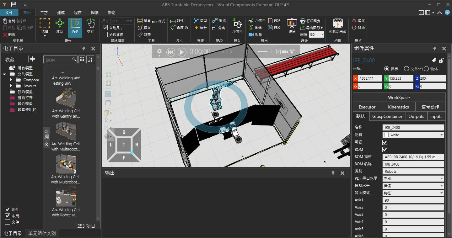Click the electronic catalog vertical scrollbar
Viewport: 452px width, 238px height.
[98, 138]
